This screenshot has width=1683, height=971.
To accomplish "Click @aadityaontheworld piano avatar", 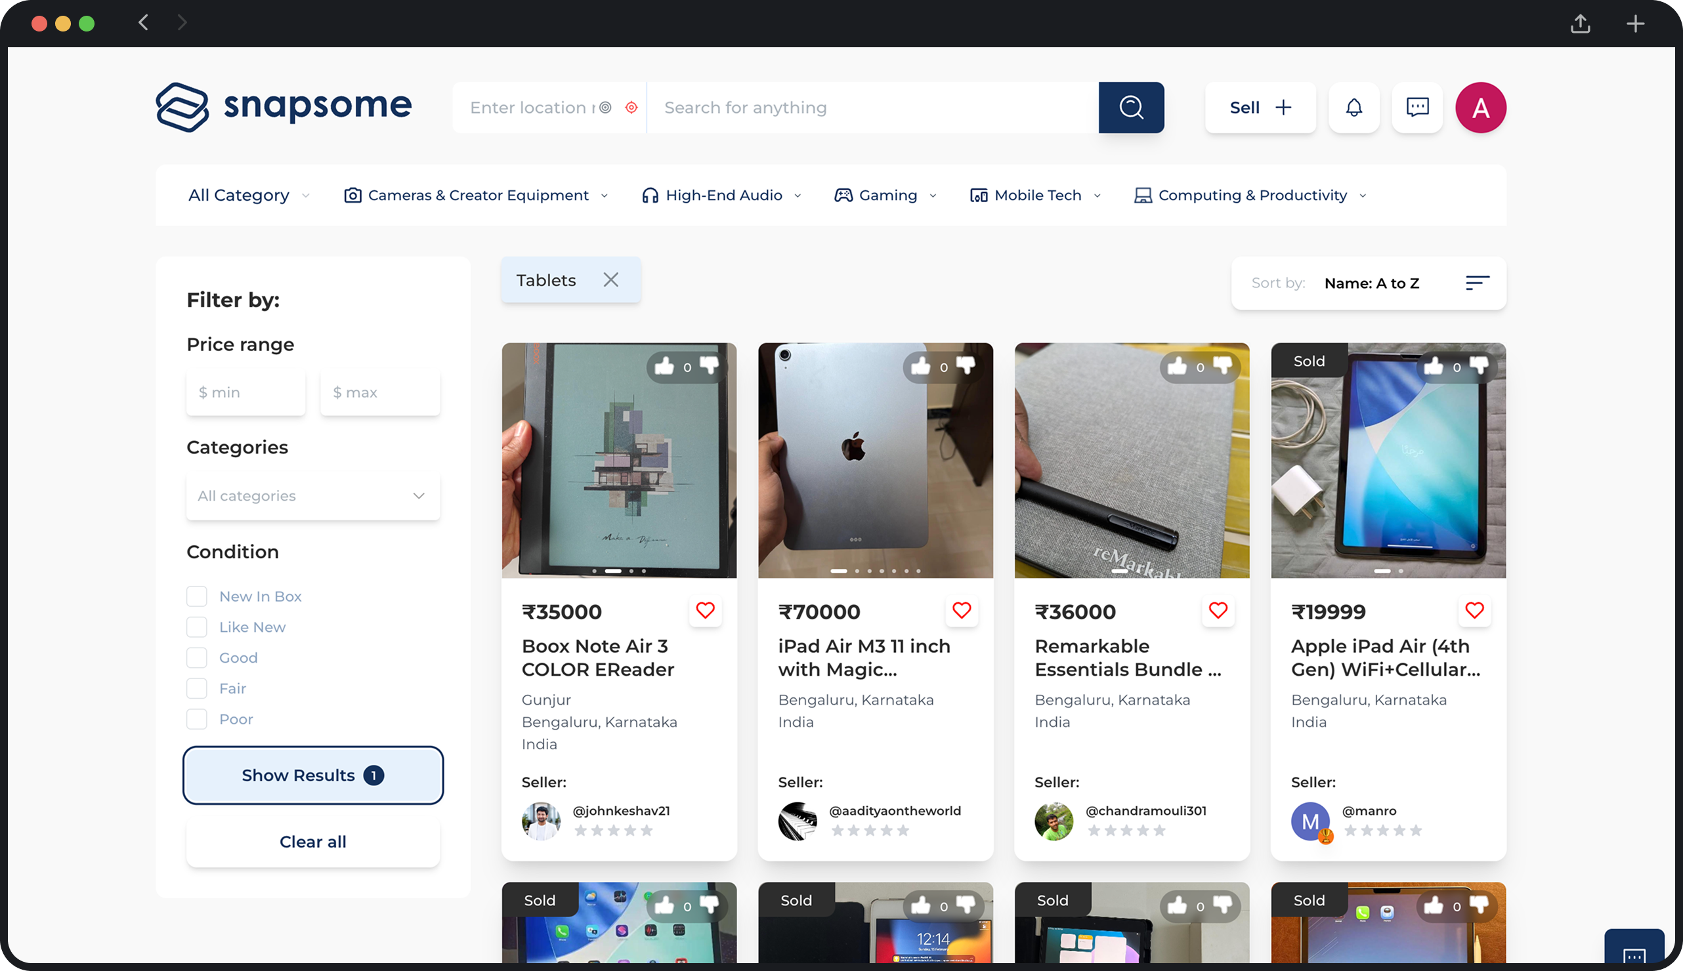I will [x=797, y=821].
